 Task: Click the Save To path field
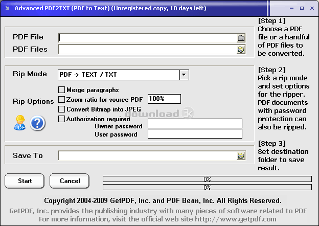point(148,155)
